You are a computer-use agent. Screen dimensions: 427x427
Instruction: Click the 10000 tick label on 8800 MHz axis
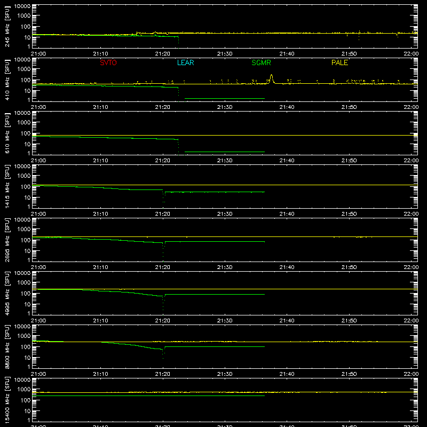(22, 327)
